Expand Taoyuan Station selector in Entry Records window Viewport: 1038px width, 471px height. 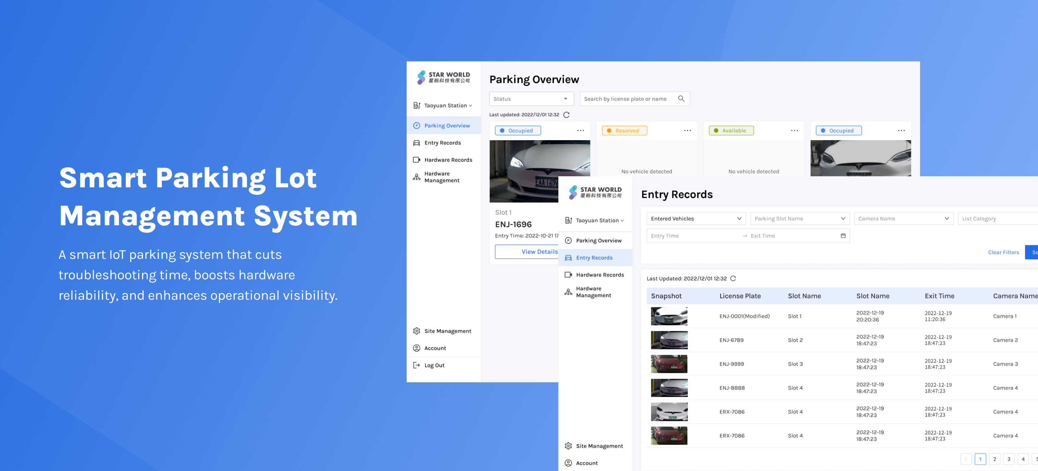click(x=595, y=220)
